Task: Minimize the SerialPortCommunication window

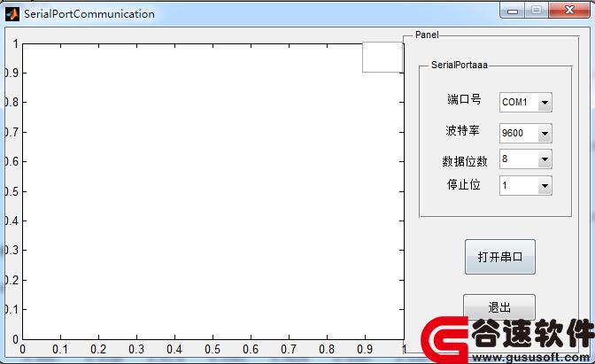Action: click(x=513, y=11)
